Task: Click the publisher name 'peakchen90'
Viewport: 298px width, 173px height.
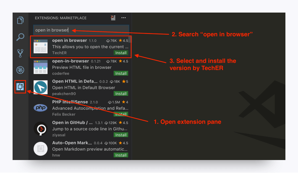Action: (x=64, y=94)
